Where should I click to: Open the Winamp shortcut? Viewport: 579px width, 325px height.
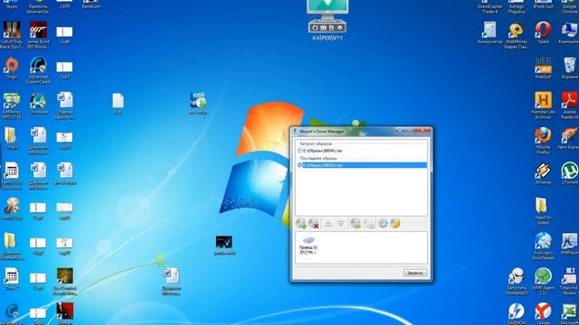[543, 173]
